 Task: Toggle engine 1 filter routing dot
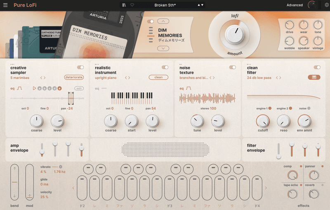[270, 108]
